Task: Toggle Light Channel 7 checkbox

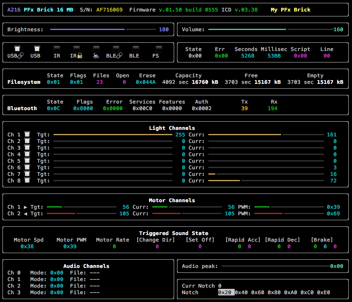Action: pos(27,174)
